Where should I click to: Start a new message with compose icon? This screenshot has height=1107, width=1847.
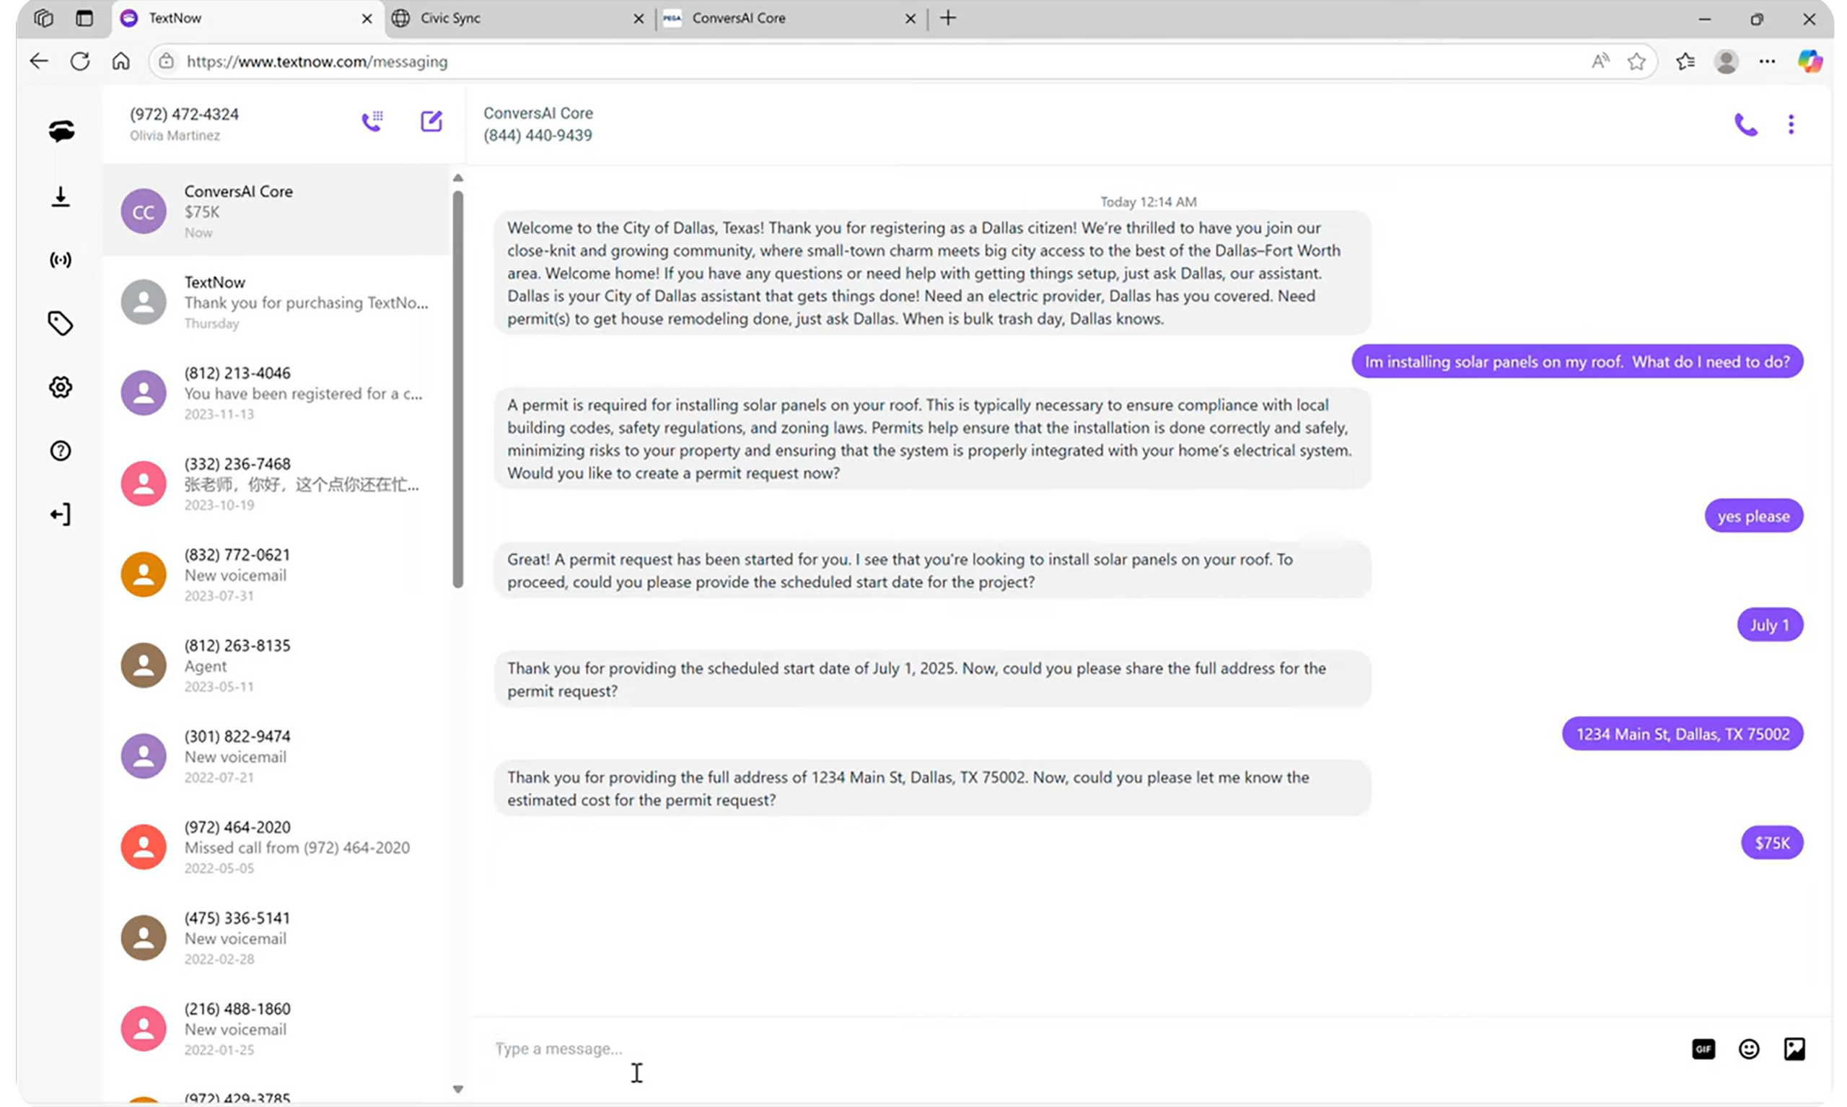(x=431, y=121)
